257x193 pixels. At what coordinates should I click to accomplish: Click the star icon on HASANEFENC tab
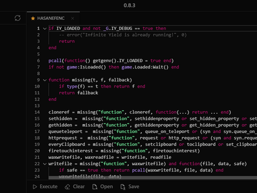point(33,18)
